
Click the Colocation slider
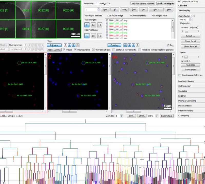(x=187, y=31)
